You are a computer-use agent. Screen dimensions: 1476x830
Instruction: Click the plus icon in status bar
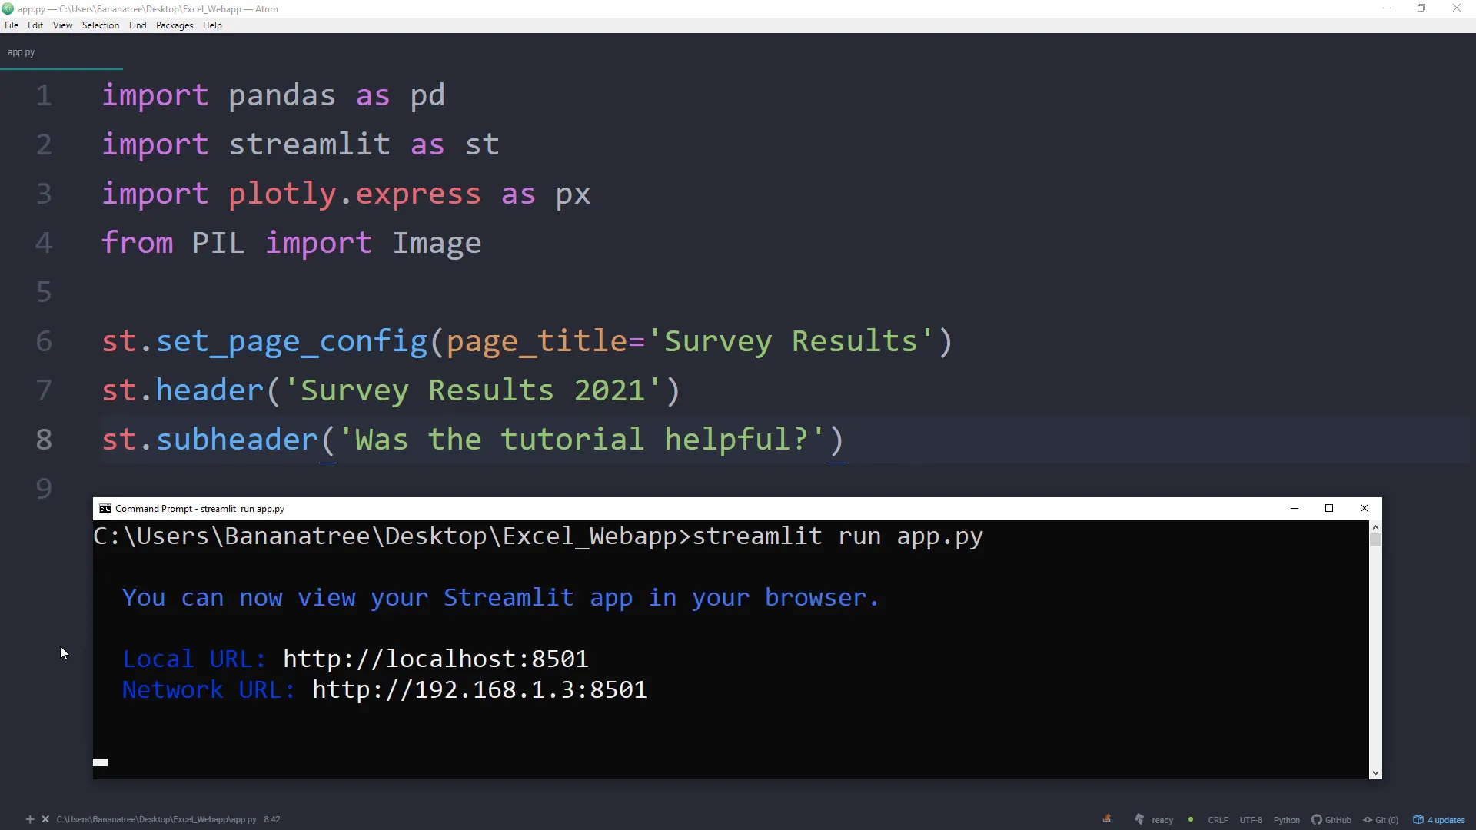[x=30, y=819]
